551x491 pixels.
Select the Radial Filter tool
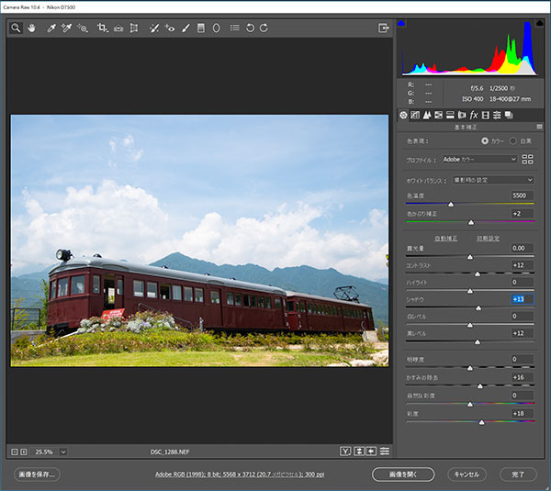216,28
